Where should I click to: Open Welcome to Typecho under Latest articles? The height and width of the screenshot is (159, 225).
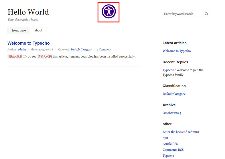(x=177, y=51)
